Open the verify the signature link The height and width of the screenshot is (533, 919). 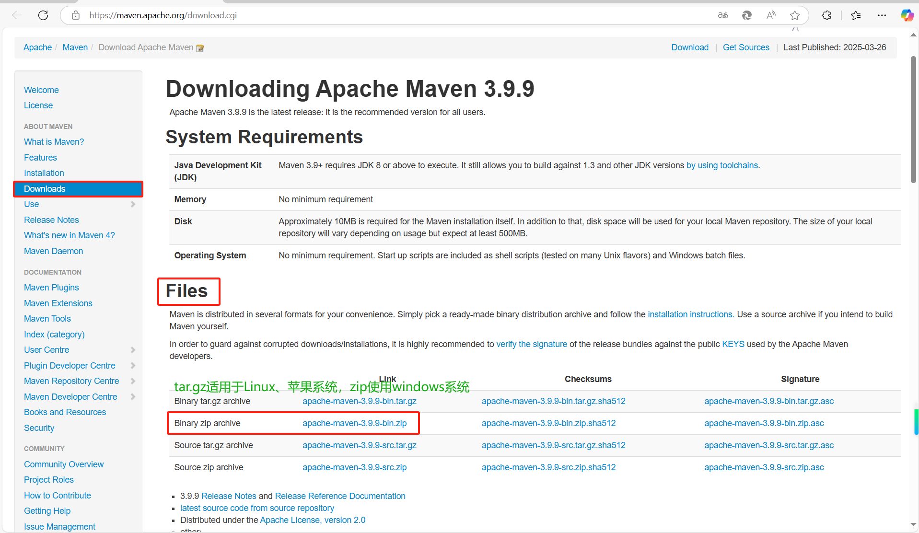(x=531, y=344)
